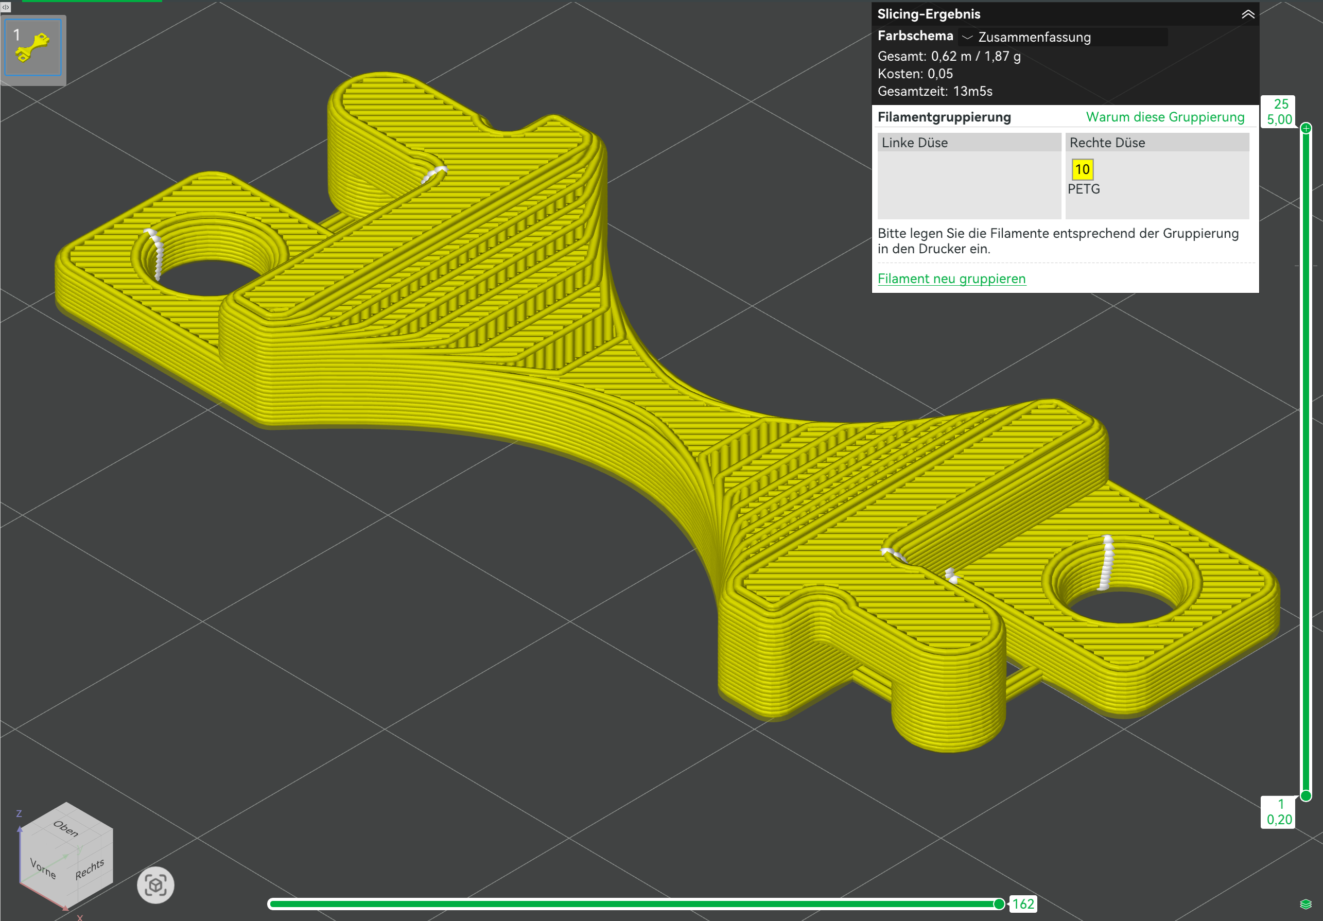Click the bottom layer slider handle

pos(1307,796)
